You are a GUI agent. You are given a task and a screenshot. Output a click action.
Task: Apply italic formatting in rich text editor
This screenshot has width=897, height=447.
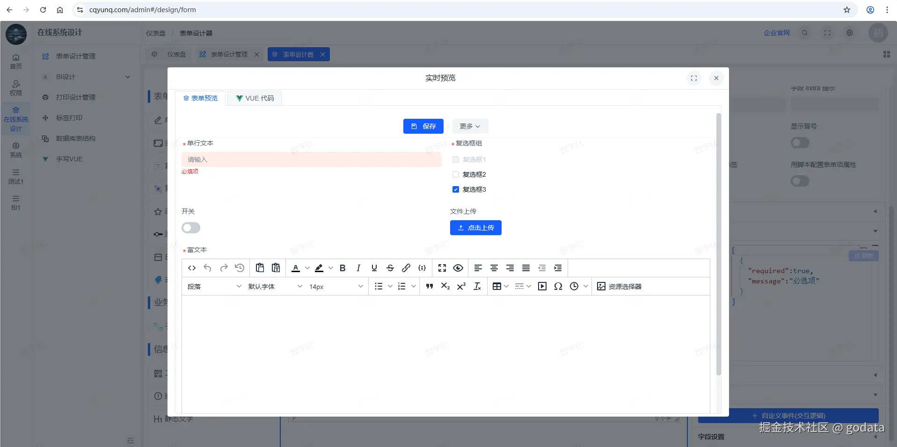click(x=358, y=268)
